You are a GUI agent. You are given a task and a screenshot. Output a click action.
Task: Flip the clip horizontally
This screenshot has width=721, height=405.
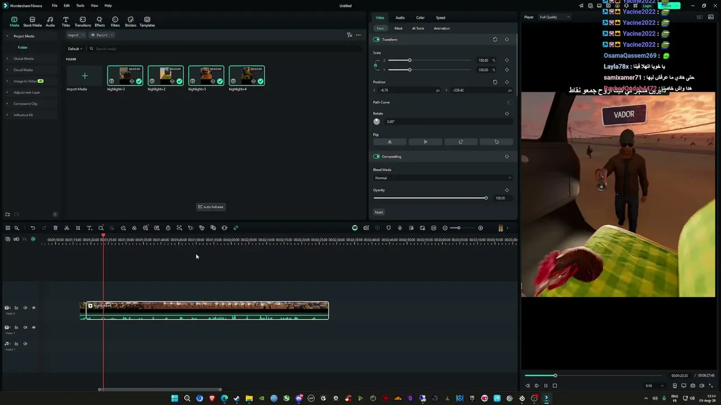click(389, 142)
